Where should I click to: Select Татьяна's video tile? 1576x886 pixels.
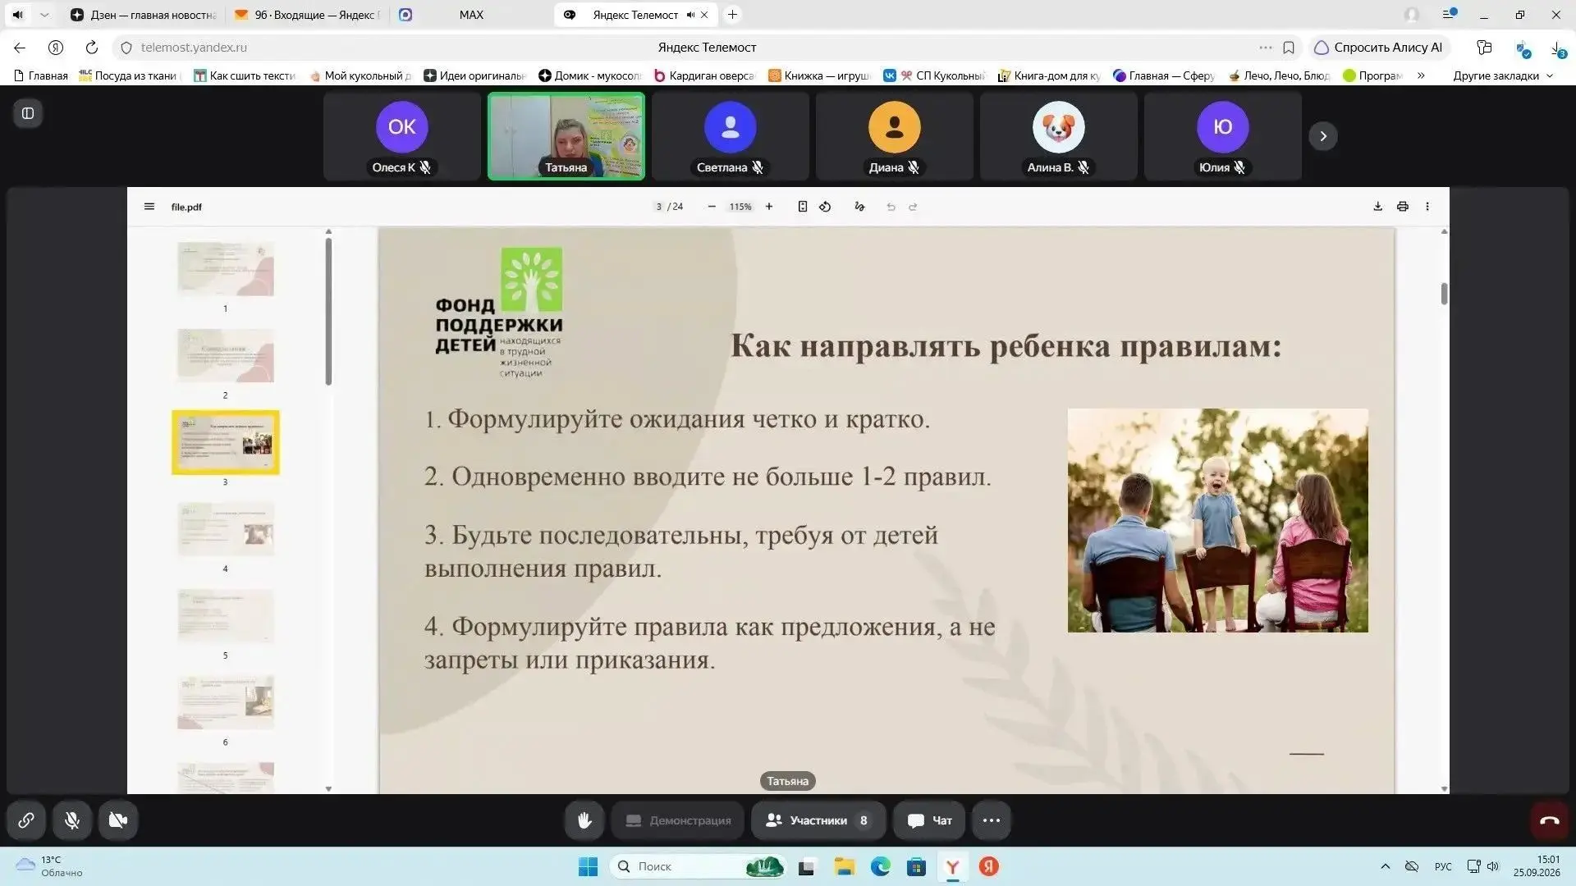point(566,136)
